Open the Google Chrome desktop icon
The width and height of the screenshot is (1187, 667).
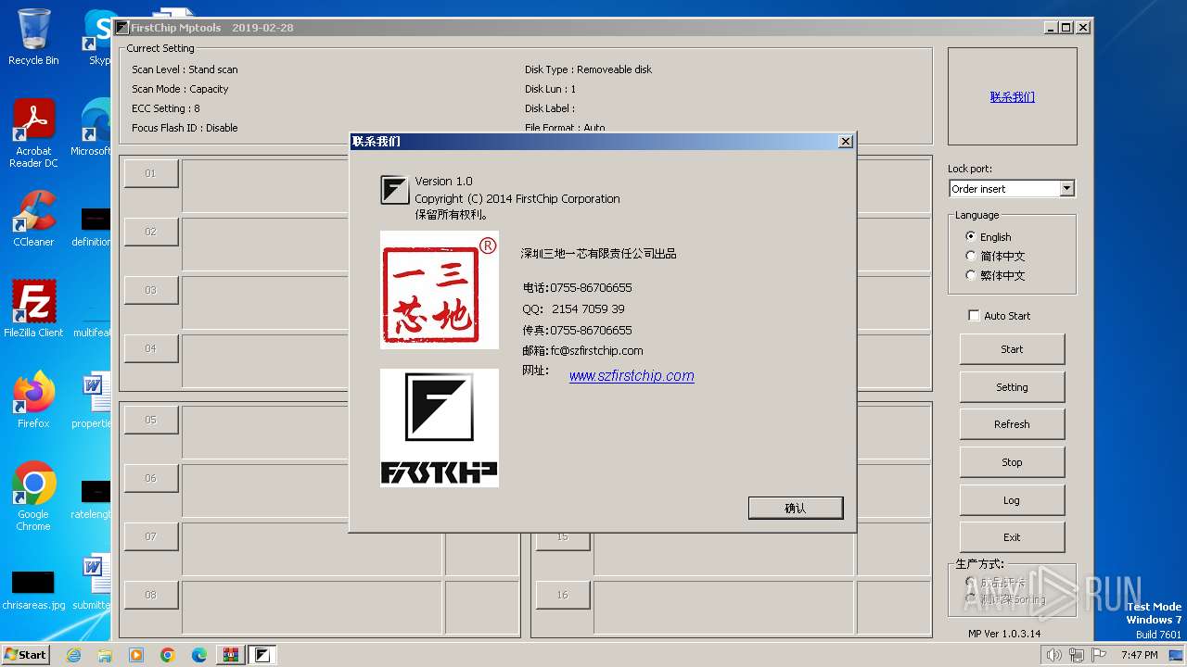click(x=33, y=496)
